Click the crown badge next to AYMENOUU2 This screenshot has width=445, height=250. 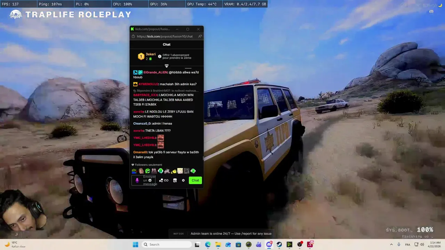pos(135,84)
